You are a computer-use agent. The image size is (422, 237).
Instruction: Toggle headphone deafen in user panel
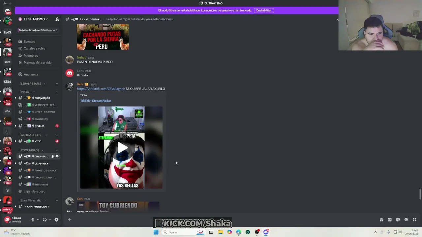[x=45, y=220]
